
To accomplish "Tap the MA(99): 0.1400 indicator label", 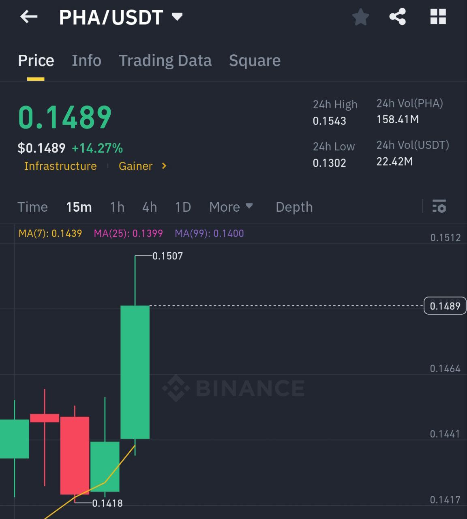I will tap(209, 233).
